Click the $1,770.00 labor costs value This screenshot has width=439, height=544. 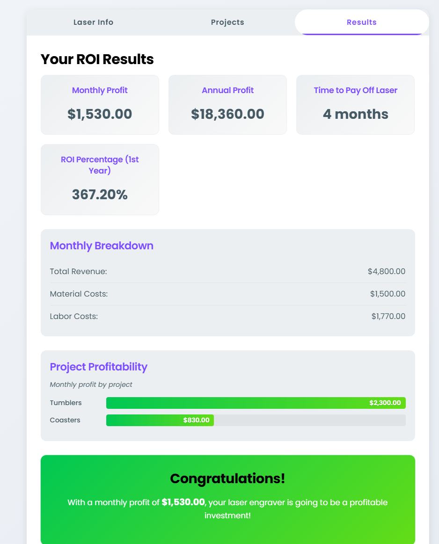point(388,316)
